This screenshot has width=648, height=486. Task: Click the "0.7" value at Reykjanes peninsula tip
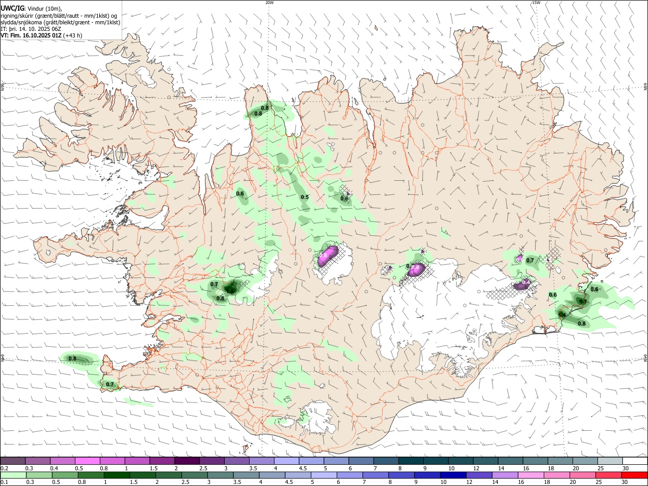click(x=110, y=385)
